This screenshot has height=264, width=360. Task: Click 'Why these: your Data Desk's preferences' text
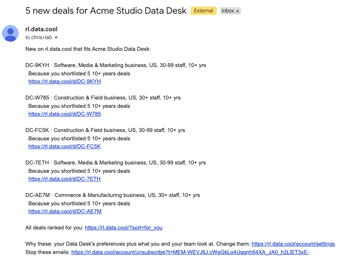click(x=120, y=244)
